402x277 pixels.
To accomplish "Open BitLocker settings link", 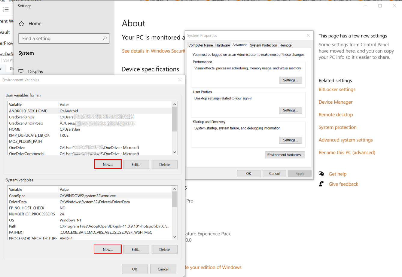I will click(337, 90).
